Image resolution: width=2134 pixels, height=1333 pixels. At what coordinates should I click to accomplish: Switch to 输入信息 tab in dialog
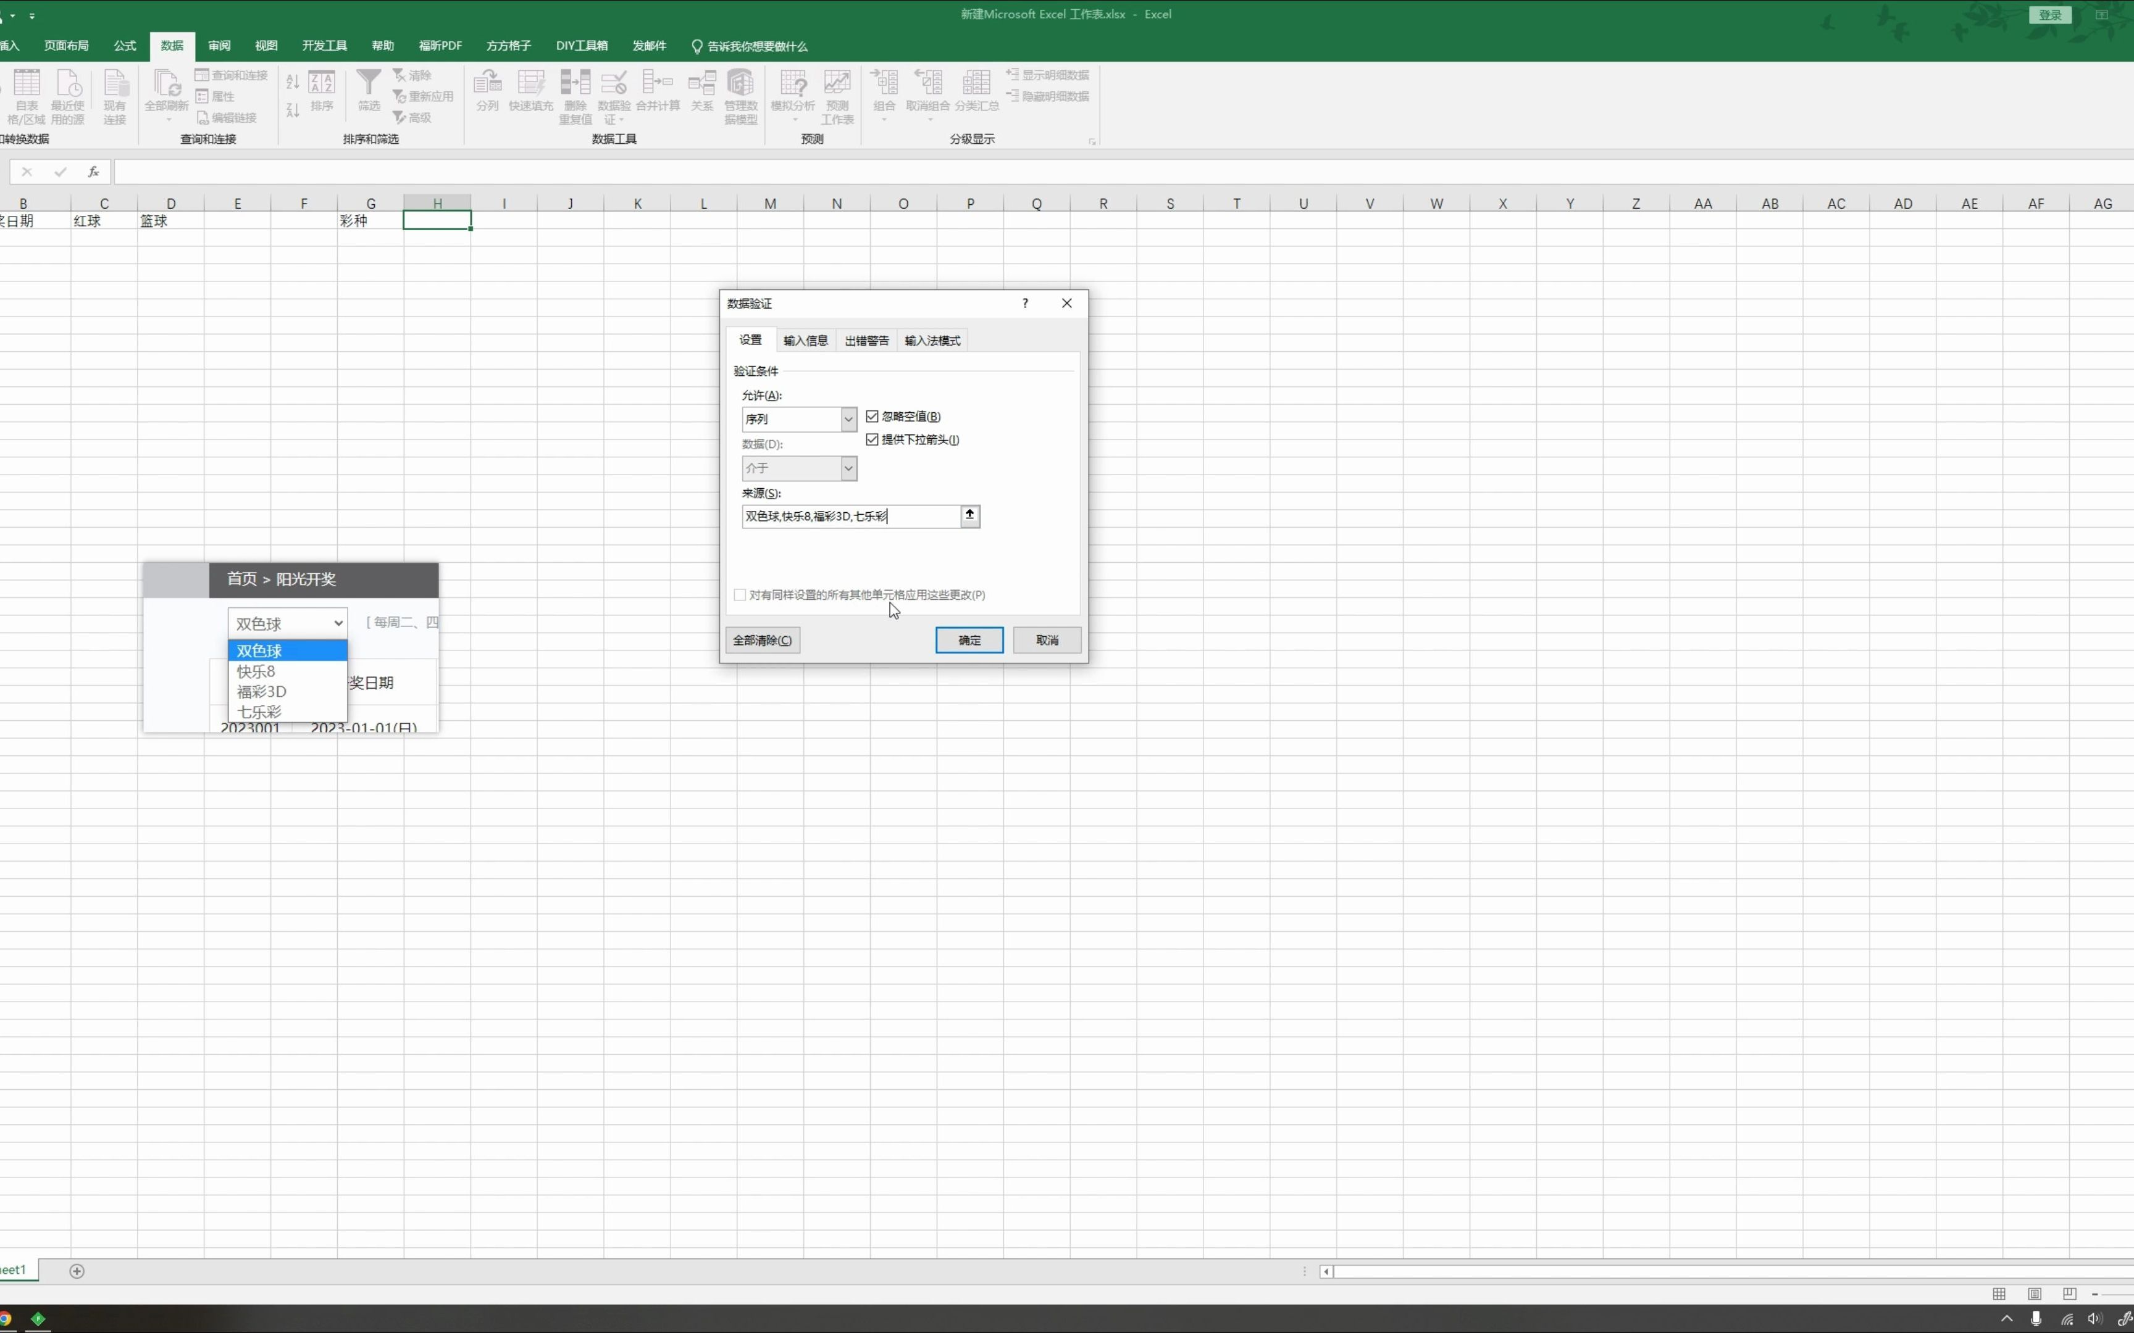pyautogui.click(x=805, y=340)
